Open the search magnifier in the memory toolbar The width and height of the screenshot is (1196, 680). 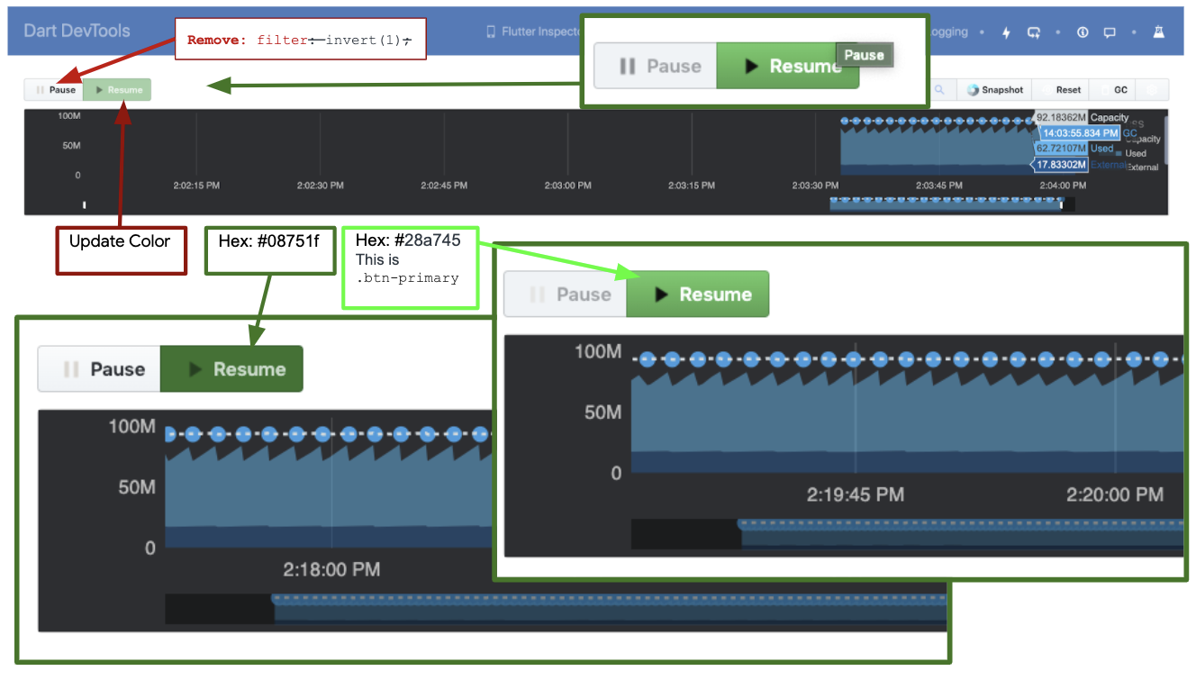click(x=939, y=89)
